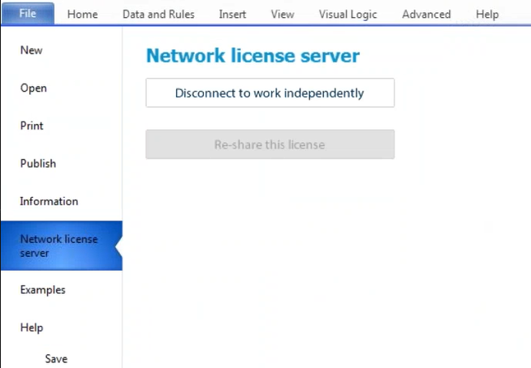Click Help in the left sidebar
The height and width of the screenshot is (368, 531).
(32, 328)
